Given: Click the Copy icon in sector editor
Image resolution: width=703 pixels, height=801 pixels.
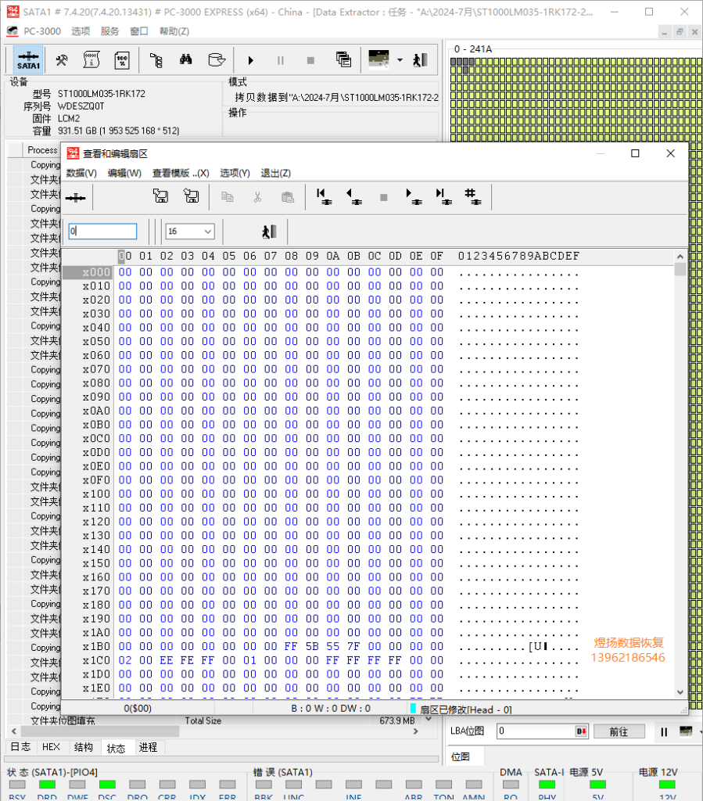Looking at the screenshot, I should (x=228, y=197).
